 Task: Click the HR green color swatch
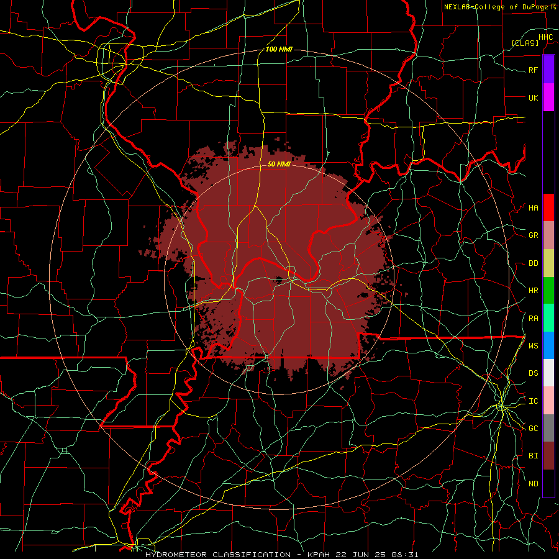click(x=548, y=291)
